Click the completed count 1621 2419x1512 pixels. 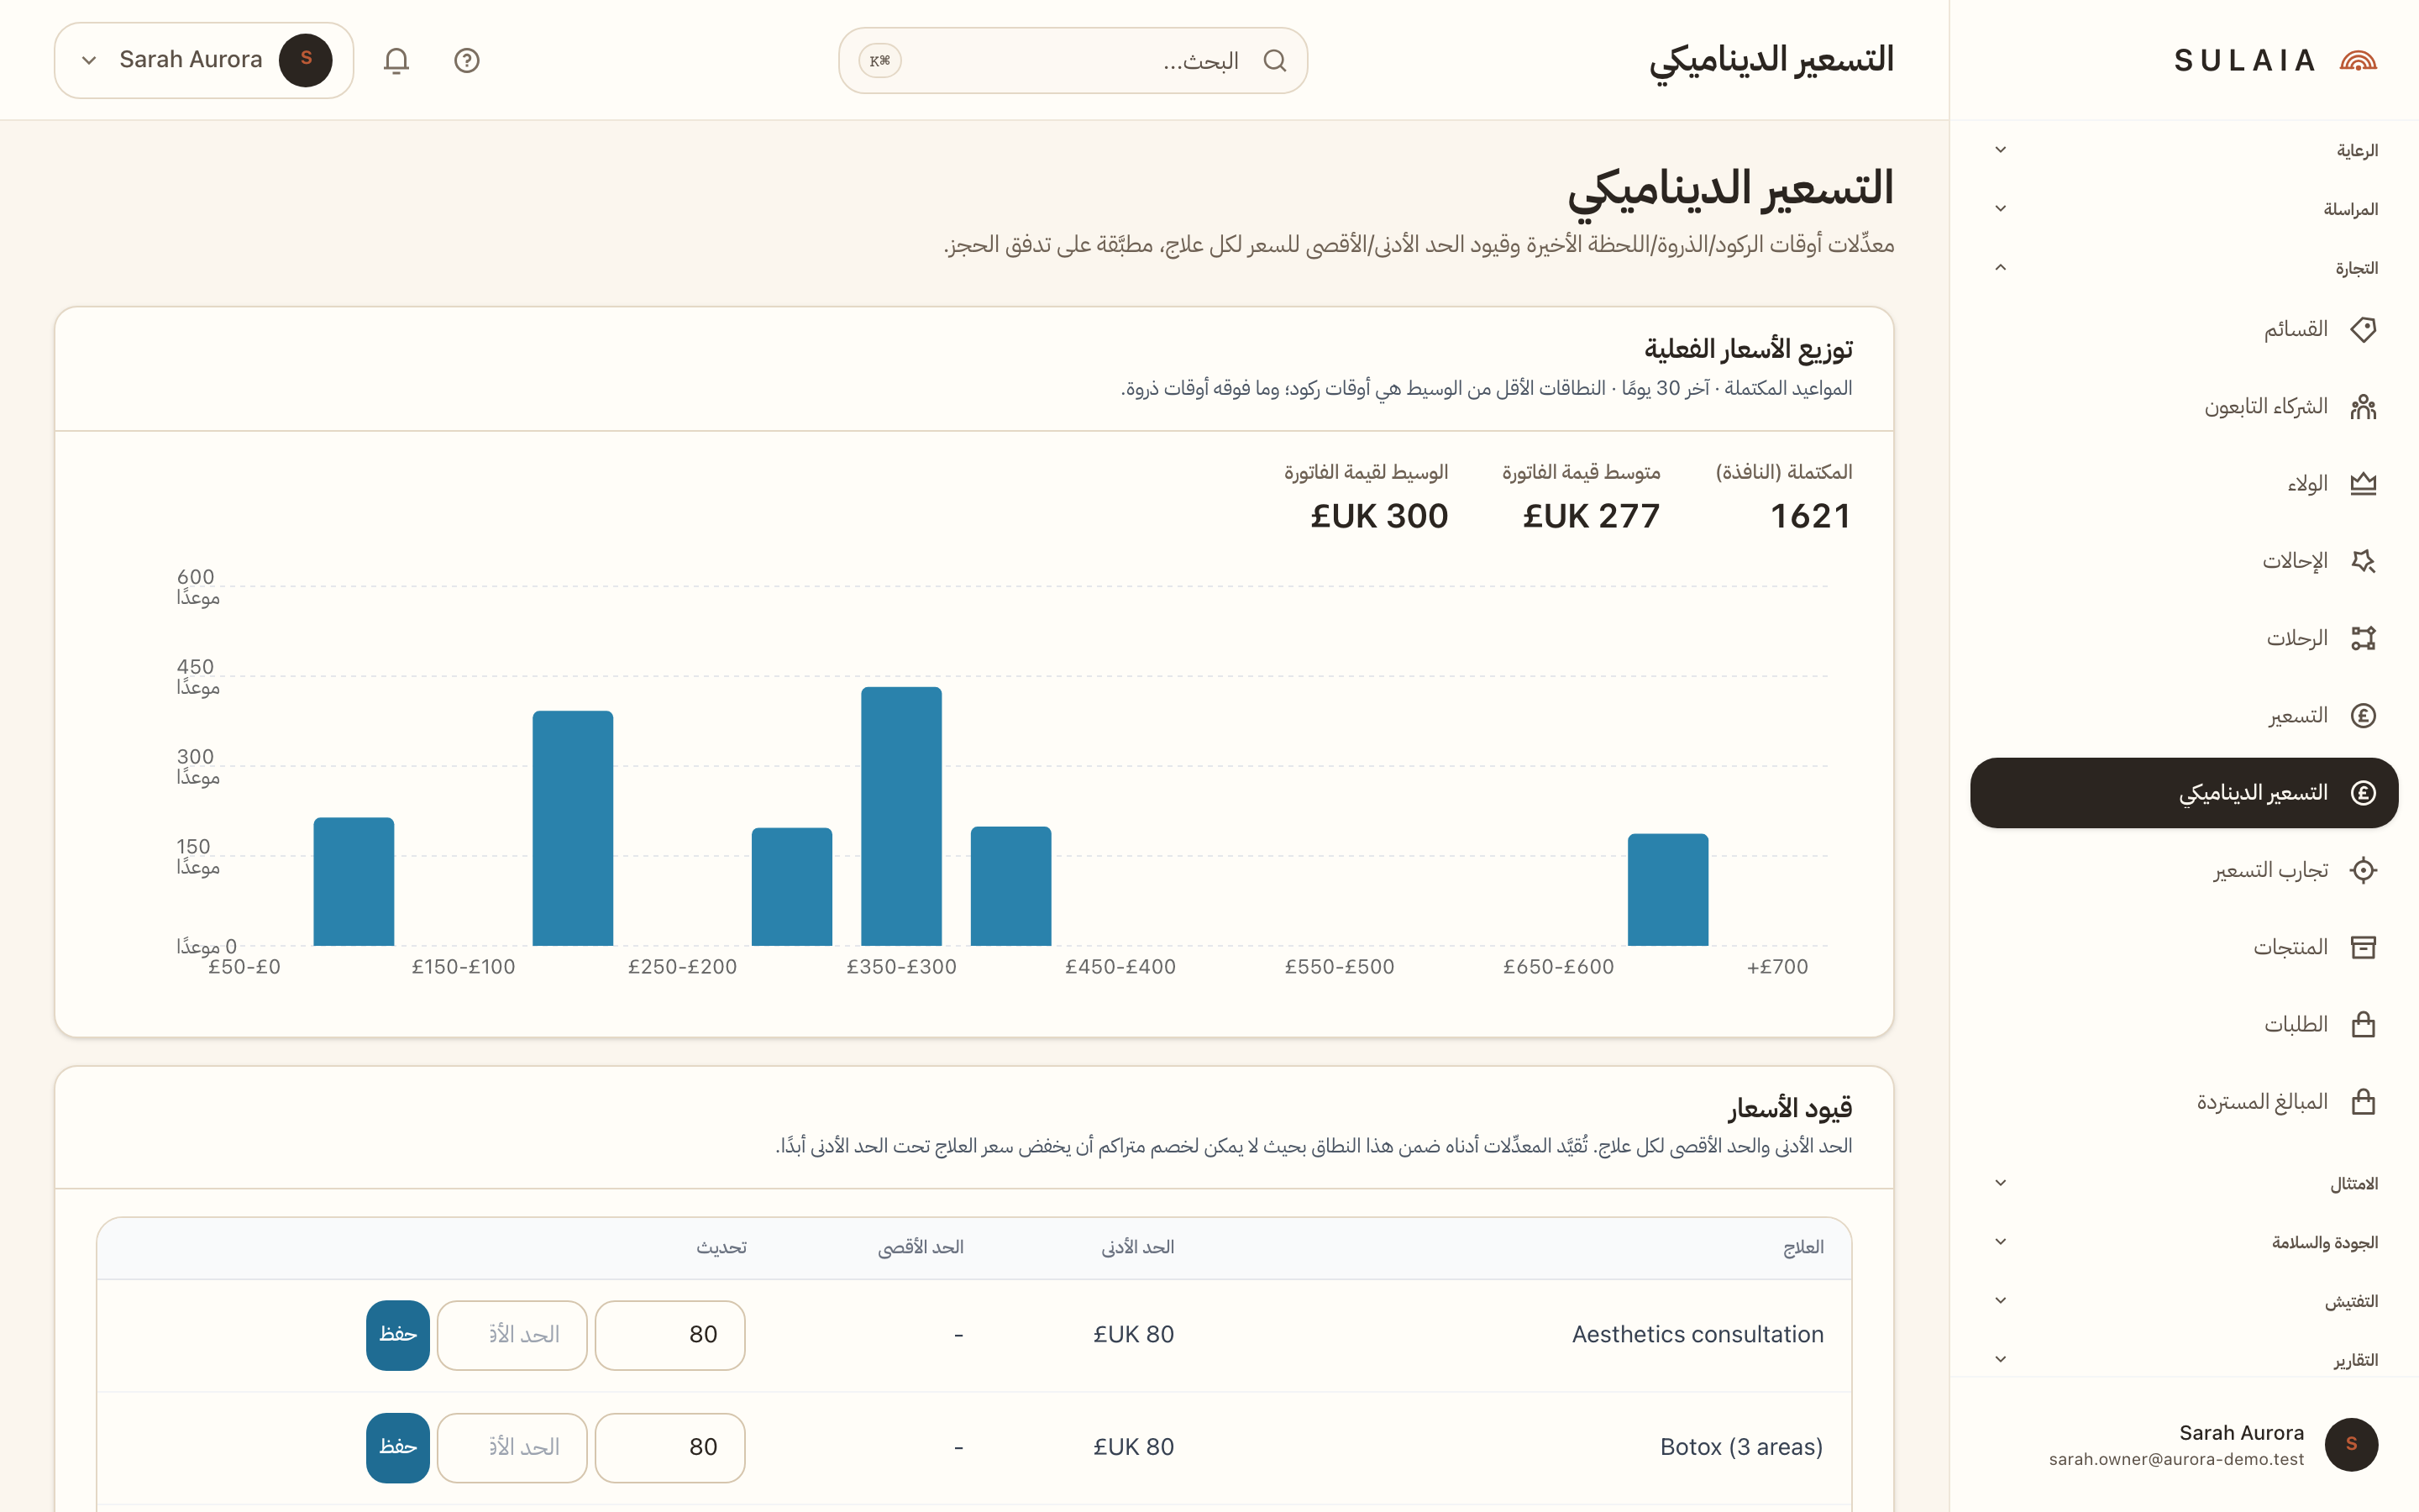tap(1810, 516)
